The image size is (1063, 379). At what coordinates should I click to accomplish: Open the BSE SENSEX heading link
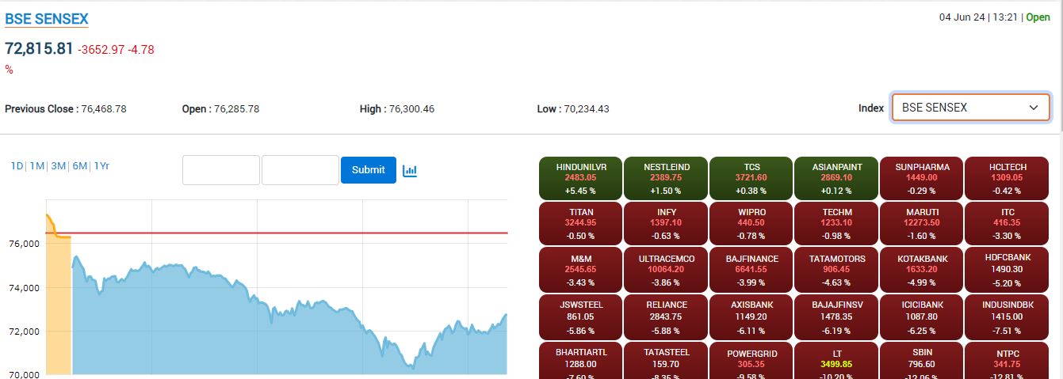click(47, 19)
